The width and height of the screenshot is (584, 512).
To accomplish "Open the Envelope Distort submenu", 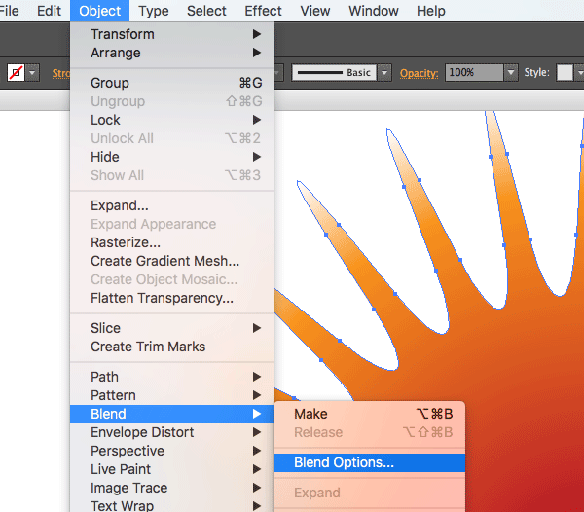I will click(x=141, y=432).
